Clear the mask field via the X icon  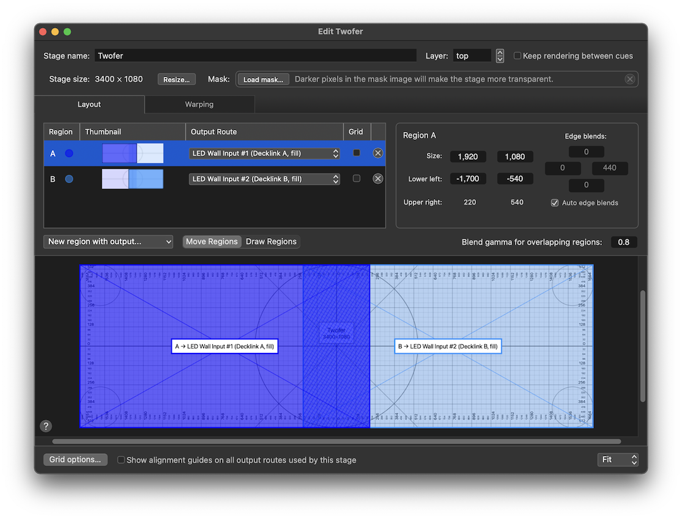point(630,79)
